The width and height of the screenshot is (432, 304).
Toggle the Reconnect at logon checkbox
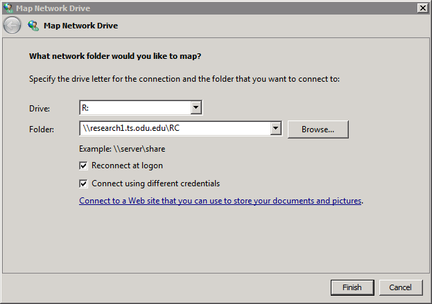click(84, 166)
